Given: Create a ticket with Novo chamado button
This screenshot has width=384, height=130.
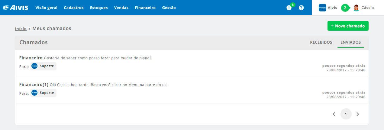Looking at the screenshot, I should tap(348, 26).
